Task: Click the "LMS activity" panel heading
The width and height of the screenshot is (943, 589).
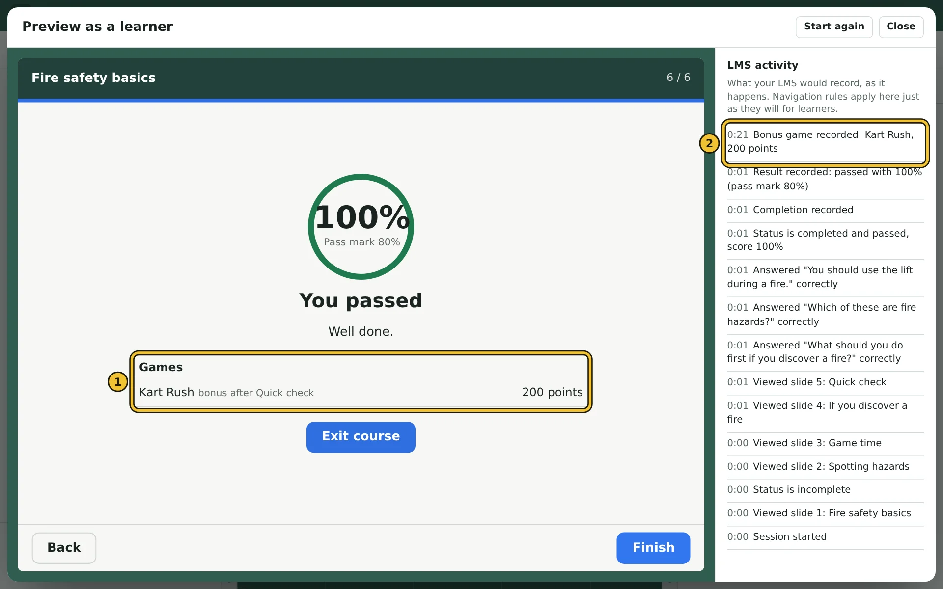Action: pos(762,65)
